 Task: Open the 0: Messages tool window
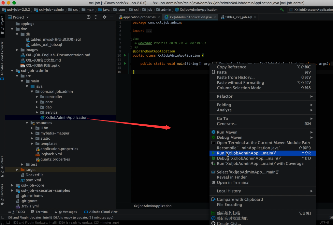(65, 212)
